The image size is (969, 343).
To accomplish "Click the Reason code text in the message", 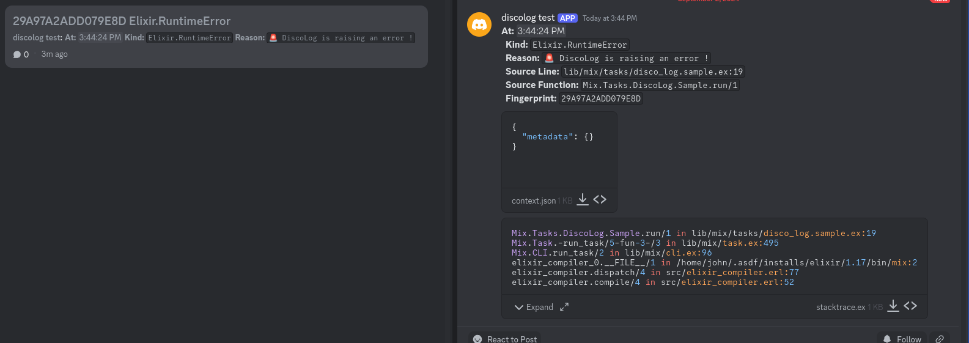I will (x=627, y=58).
